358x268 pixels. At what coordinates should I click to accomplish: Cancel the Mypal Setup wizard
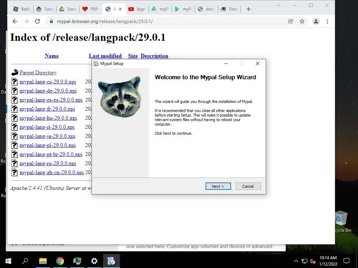(x=248, y=186)
